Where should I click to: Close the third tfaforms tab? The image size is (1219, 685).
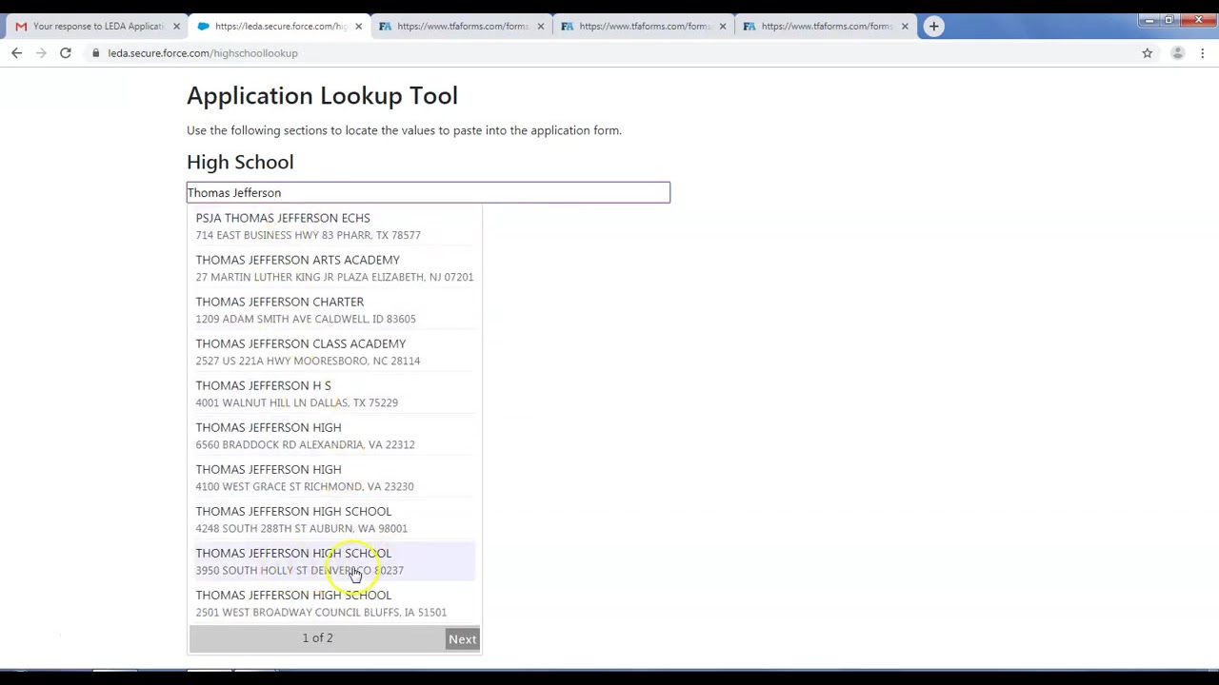click(905, 27)
